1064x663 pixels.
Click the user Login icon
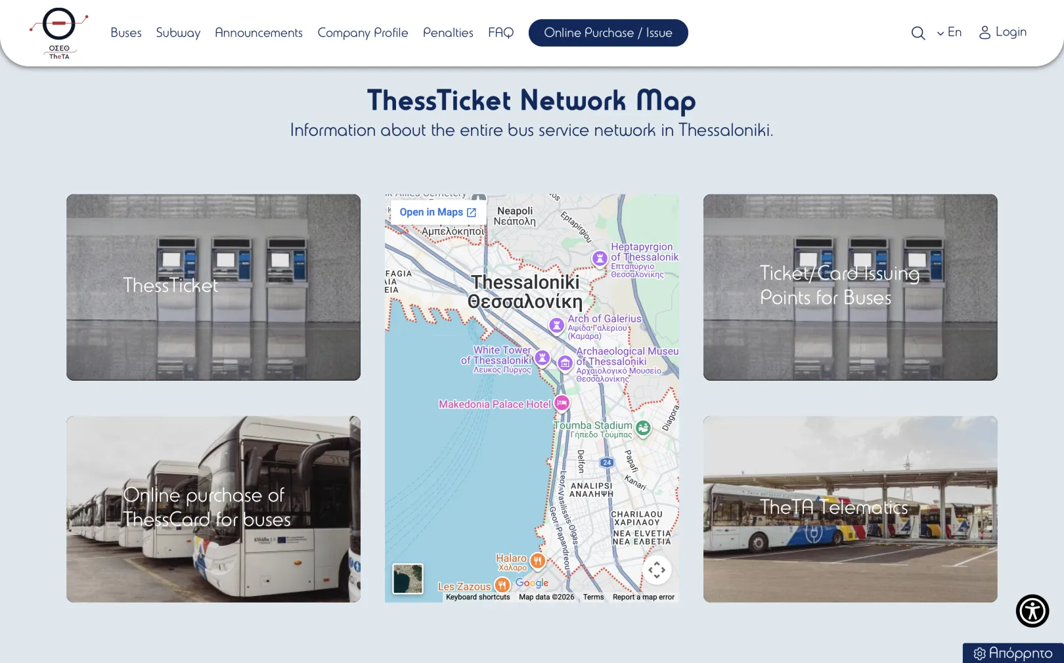985,32
